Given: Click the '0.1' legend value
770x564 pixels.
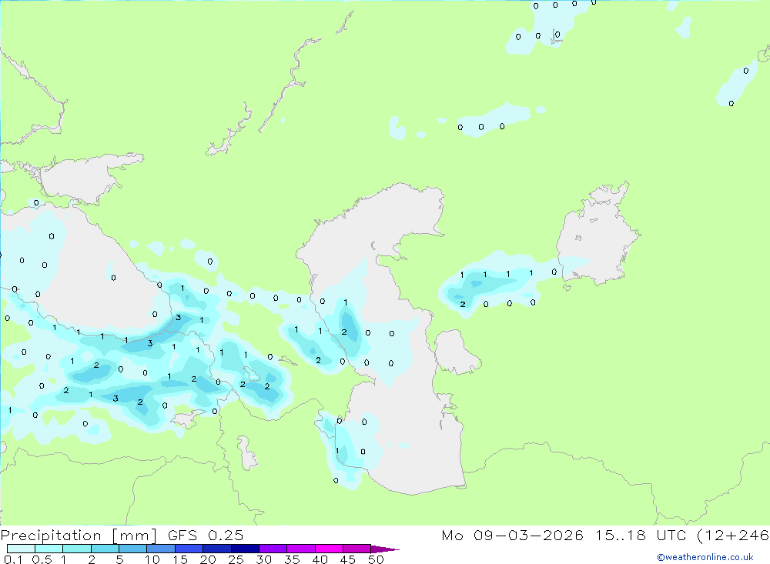Looking at the screenshot, I should click(13, 559).
